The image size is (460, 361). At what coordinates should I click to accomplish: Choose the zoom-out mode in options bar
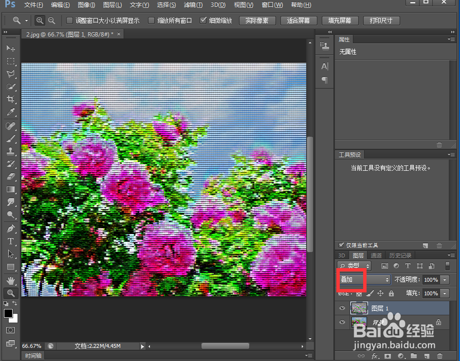pyautogui.click(x=52, y=20)
